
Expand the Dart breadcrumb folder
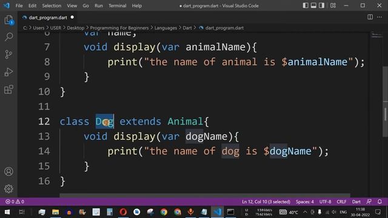tap(187, 28)
